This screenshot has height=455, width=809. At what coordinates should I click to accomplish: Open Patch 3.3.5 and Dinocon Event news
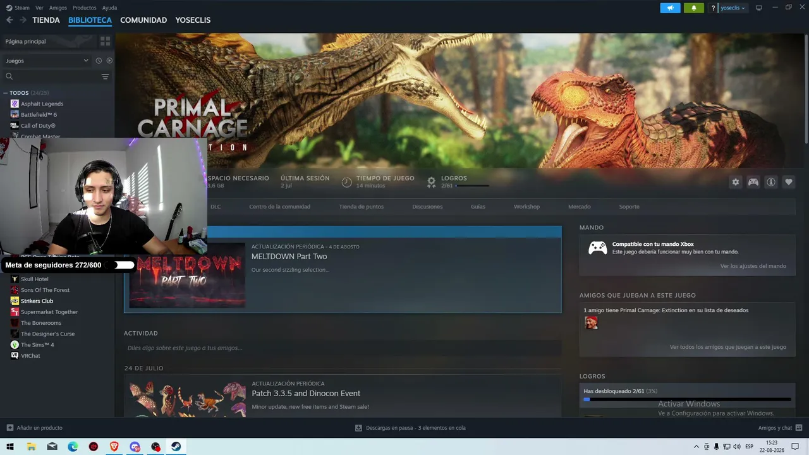(306, 393)
